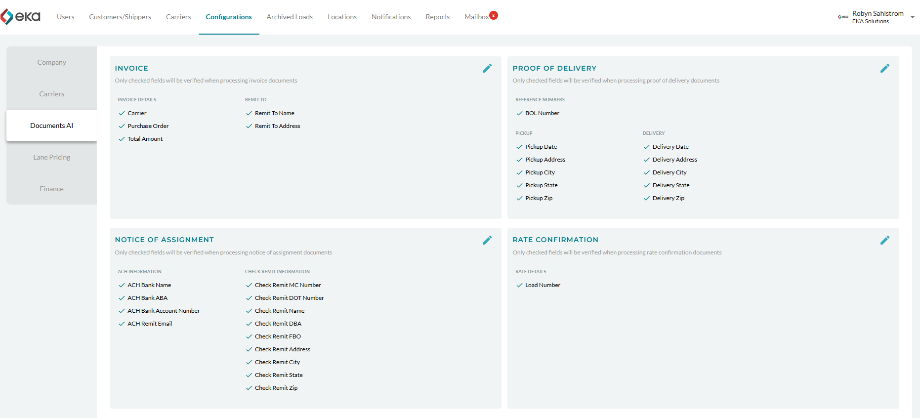Switch to the Finance sidebar tab

51,189
